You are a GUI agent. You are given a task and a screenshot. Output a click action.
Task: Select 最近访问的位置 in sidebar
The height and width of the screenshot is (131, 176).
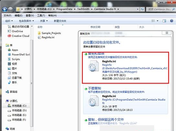(18, 27)
